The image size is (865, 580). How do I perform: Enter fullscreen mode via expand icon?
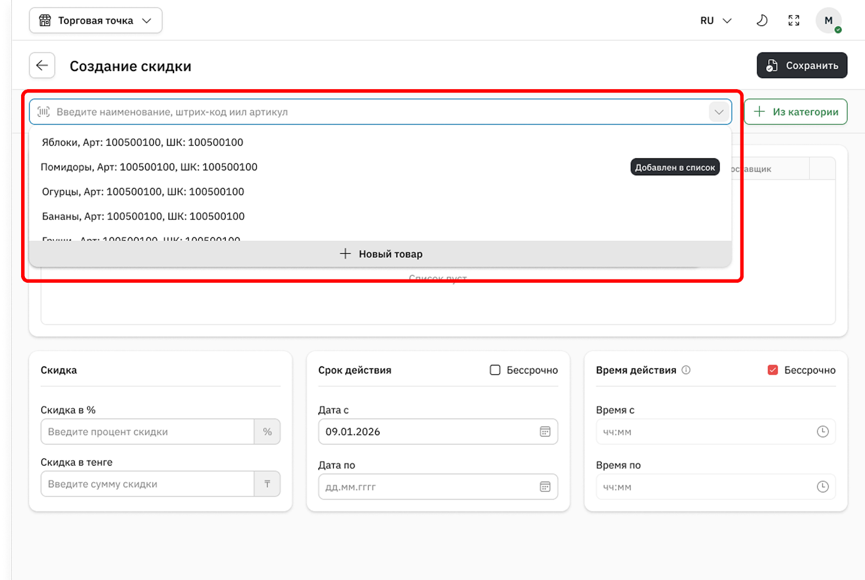click(x=794, y=21)
